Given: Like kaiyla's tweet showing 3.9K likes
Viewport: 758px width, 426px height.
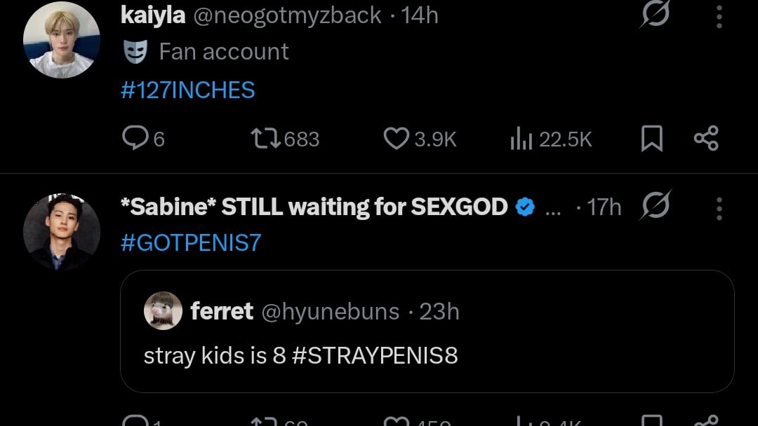Looking at the screenshot, I should pyautogui.click(x=397, y=139).
